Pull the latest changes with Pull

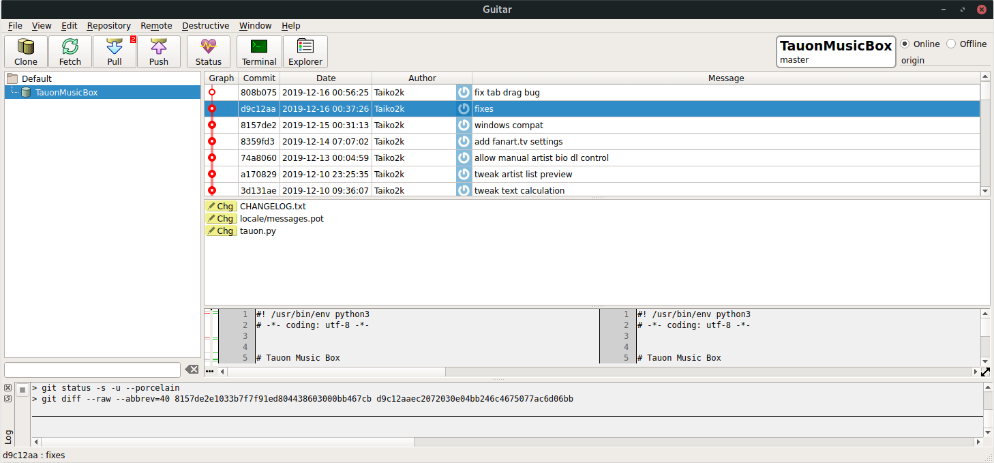point(115,52)
